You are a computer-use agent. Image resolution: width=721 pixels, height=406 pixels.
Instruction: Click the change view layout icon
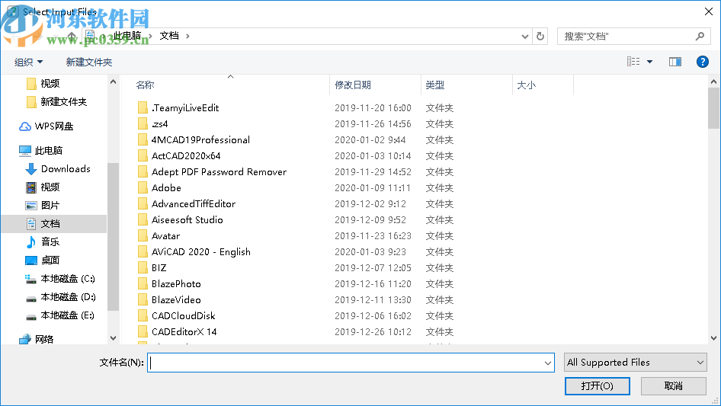[633, 62]
